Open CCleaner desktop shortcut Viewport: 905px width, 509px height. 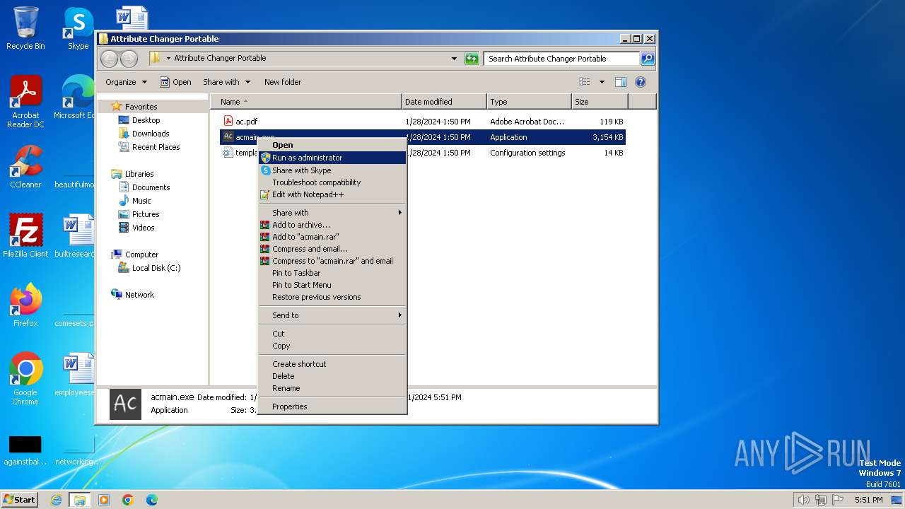(25, 167)
